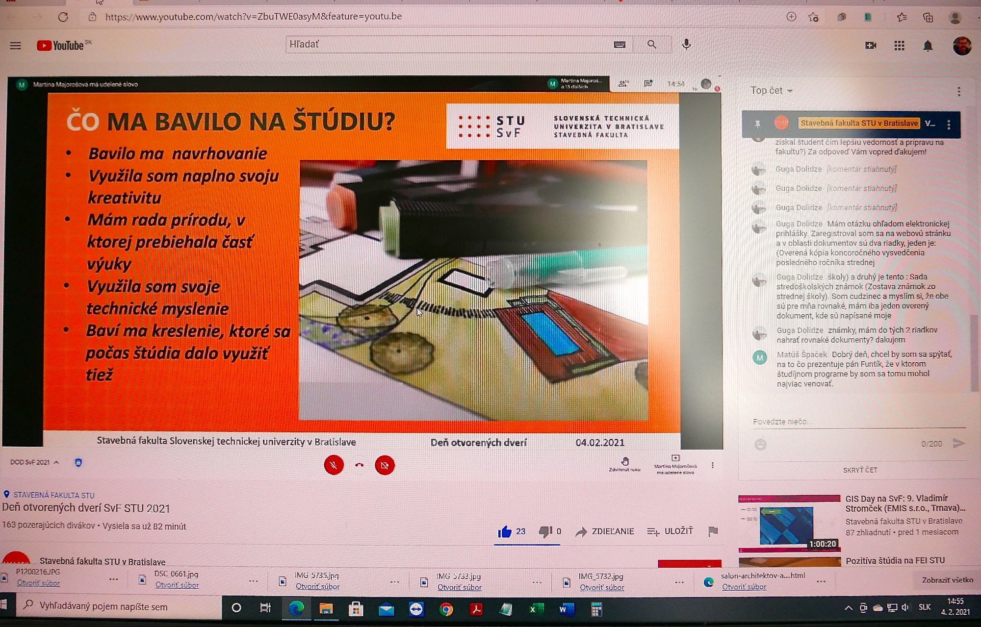Dislike the video with thumbs down
The image size is (981, 627).
545,531
